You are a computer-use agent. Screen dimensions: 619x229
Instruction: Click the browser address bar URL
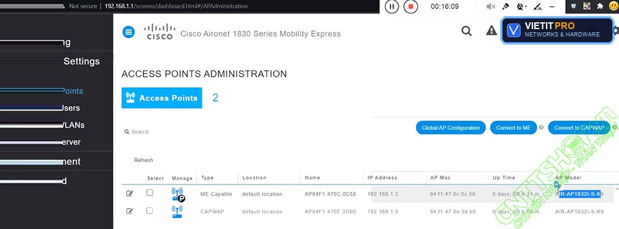tap(176, 6)
